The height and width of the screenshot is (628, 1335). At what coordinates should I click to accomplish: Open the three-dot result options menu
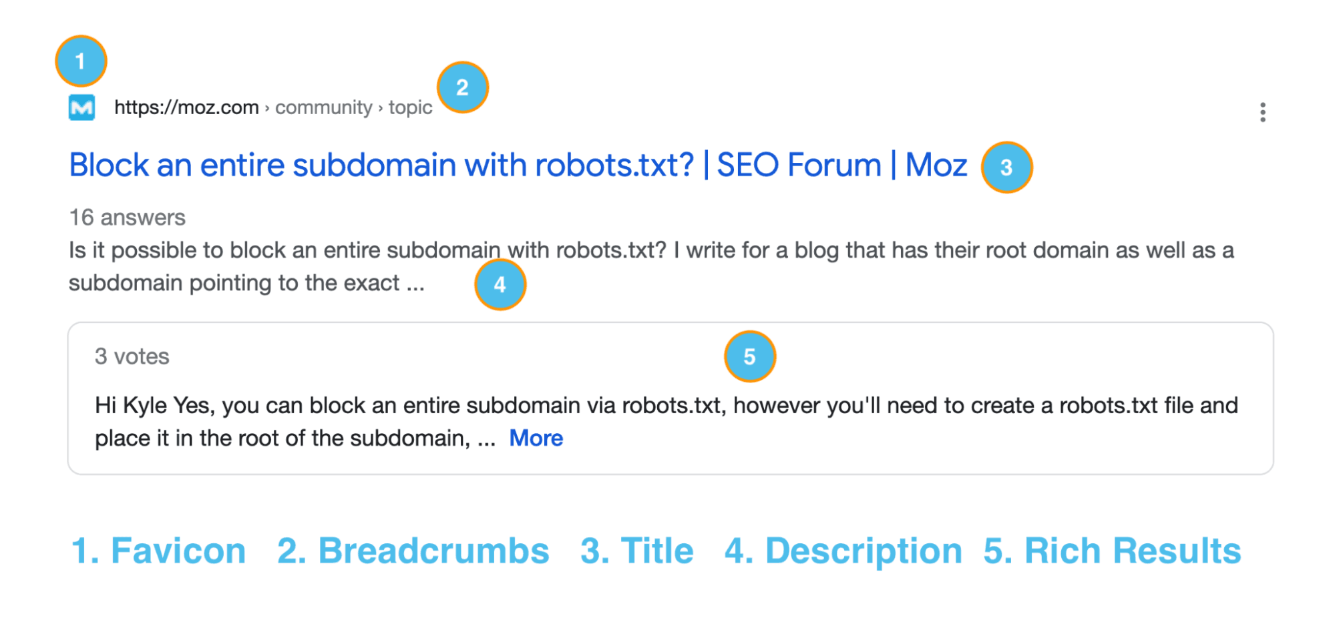[1262, 112]
